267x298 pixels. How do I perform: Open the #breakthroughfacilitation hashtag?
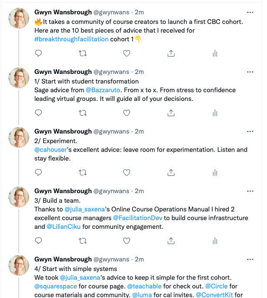pos(71,39)
